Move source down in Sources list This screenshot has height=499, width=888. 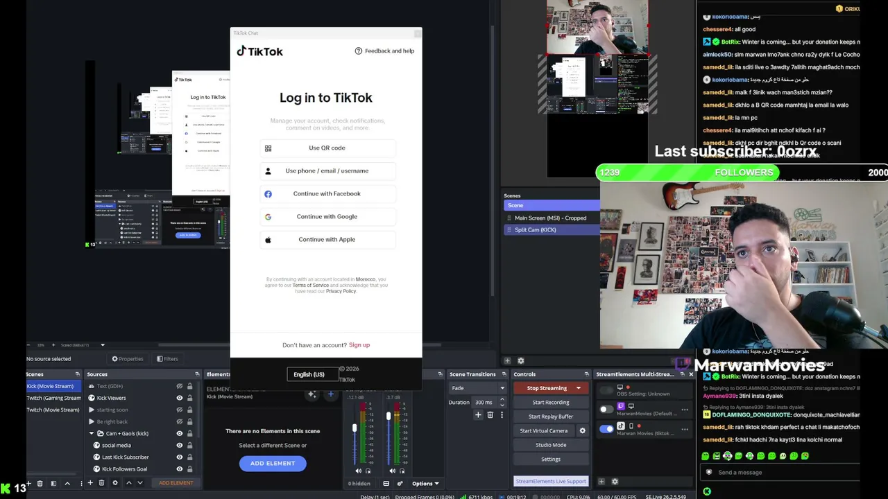[140, 483]
